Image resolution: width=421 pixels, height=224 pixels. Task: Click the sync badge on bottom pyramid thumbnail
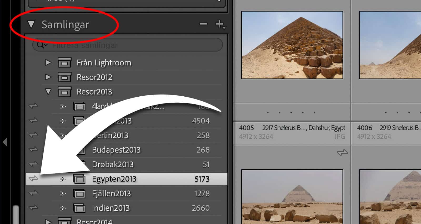[x=342, y=153]
